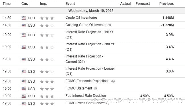Click US flag in FOMC Statement row
Image resolution: width=185 pixels, height=107 pixels.
click(x=24, y=89)
